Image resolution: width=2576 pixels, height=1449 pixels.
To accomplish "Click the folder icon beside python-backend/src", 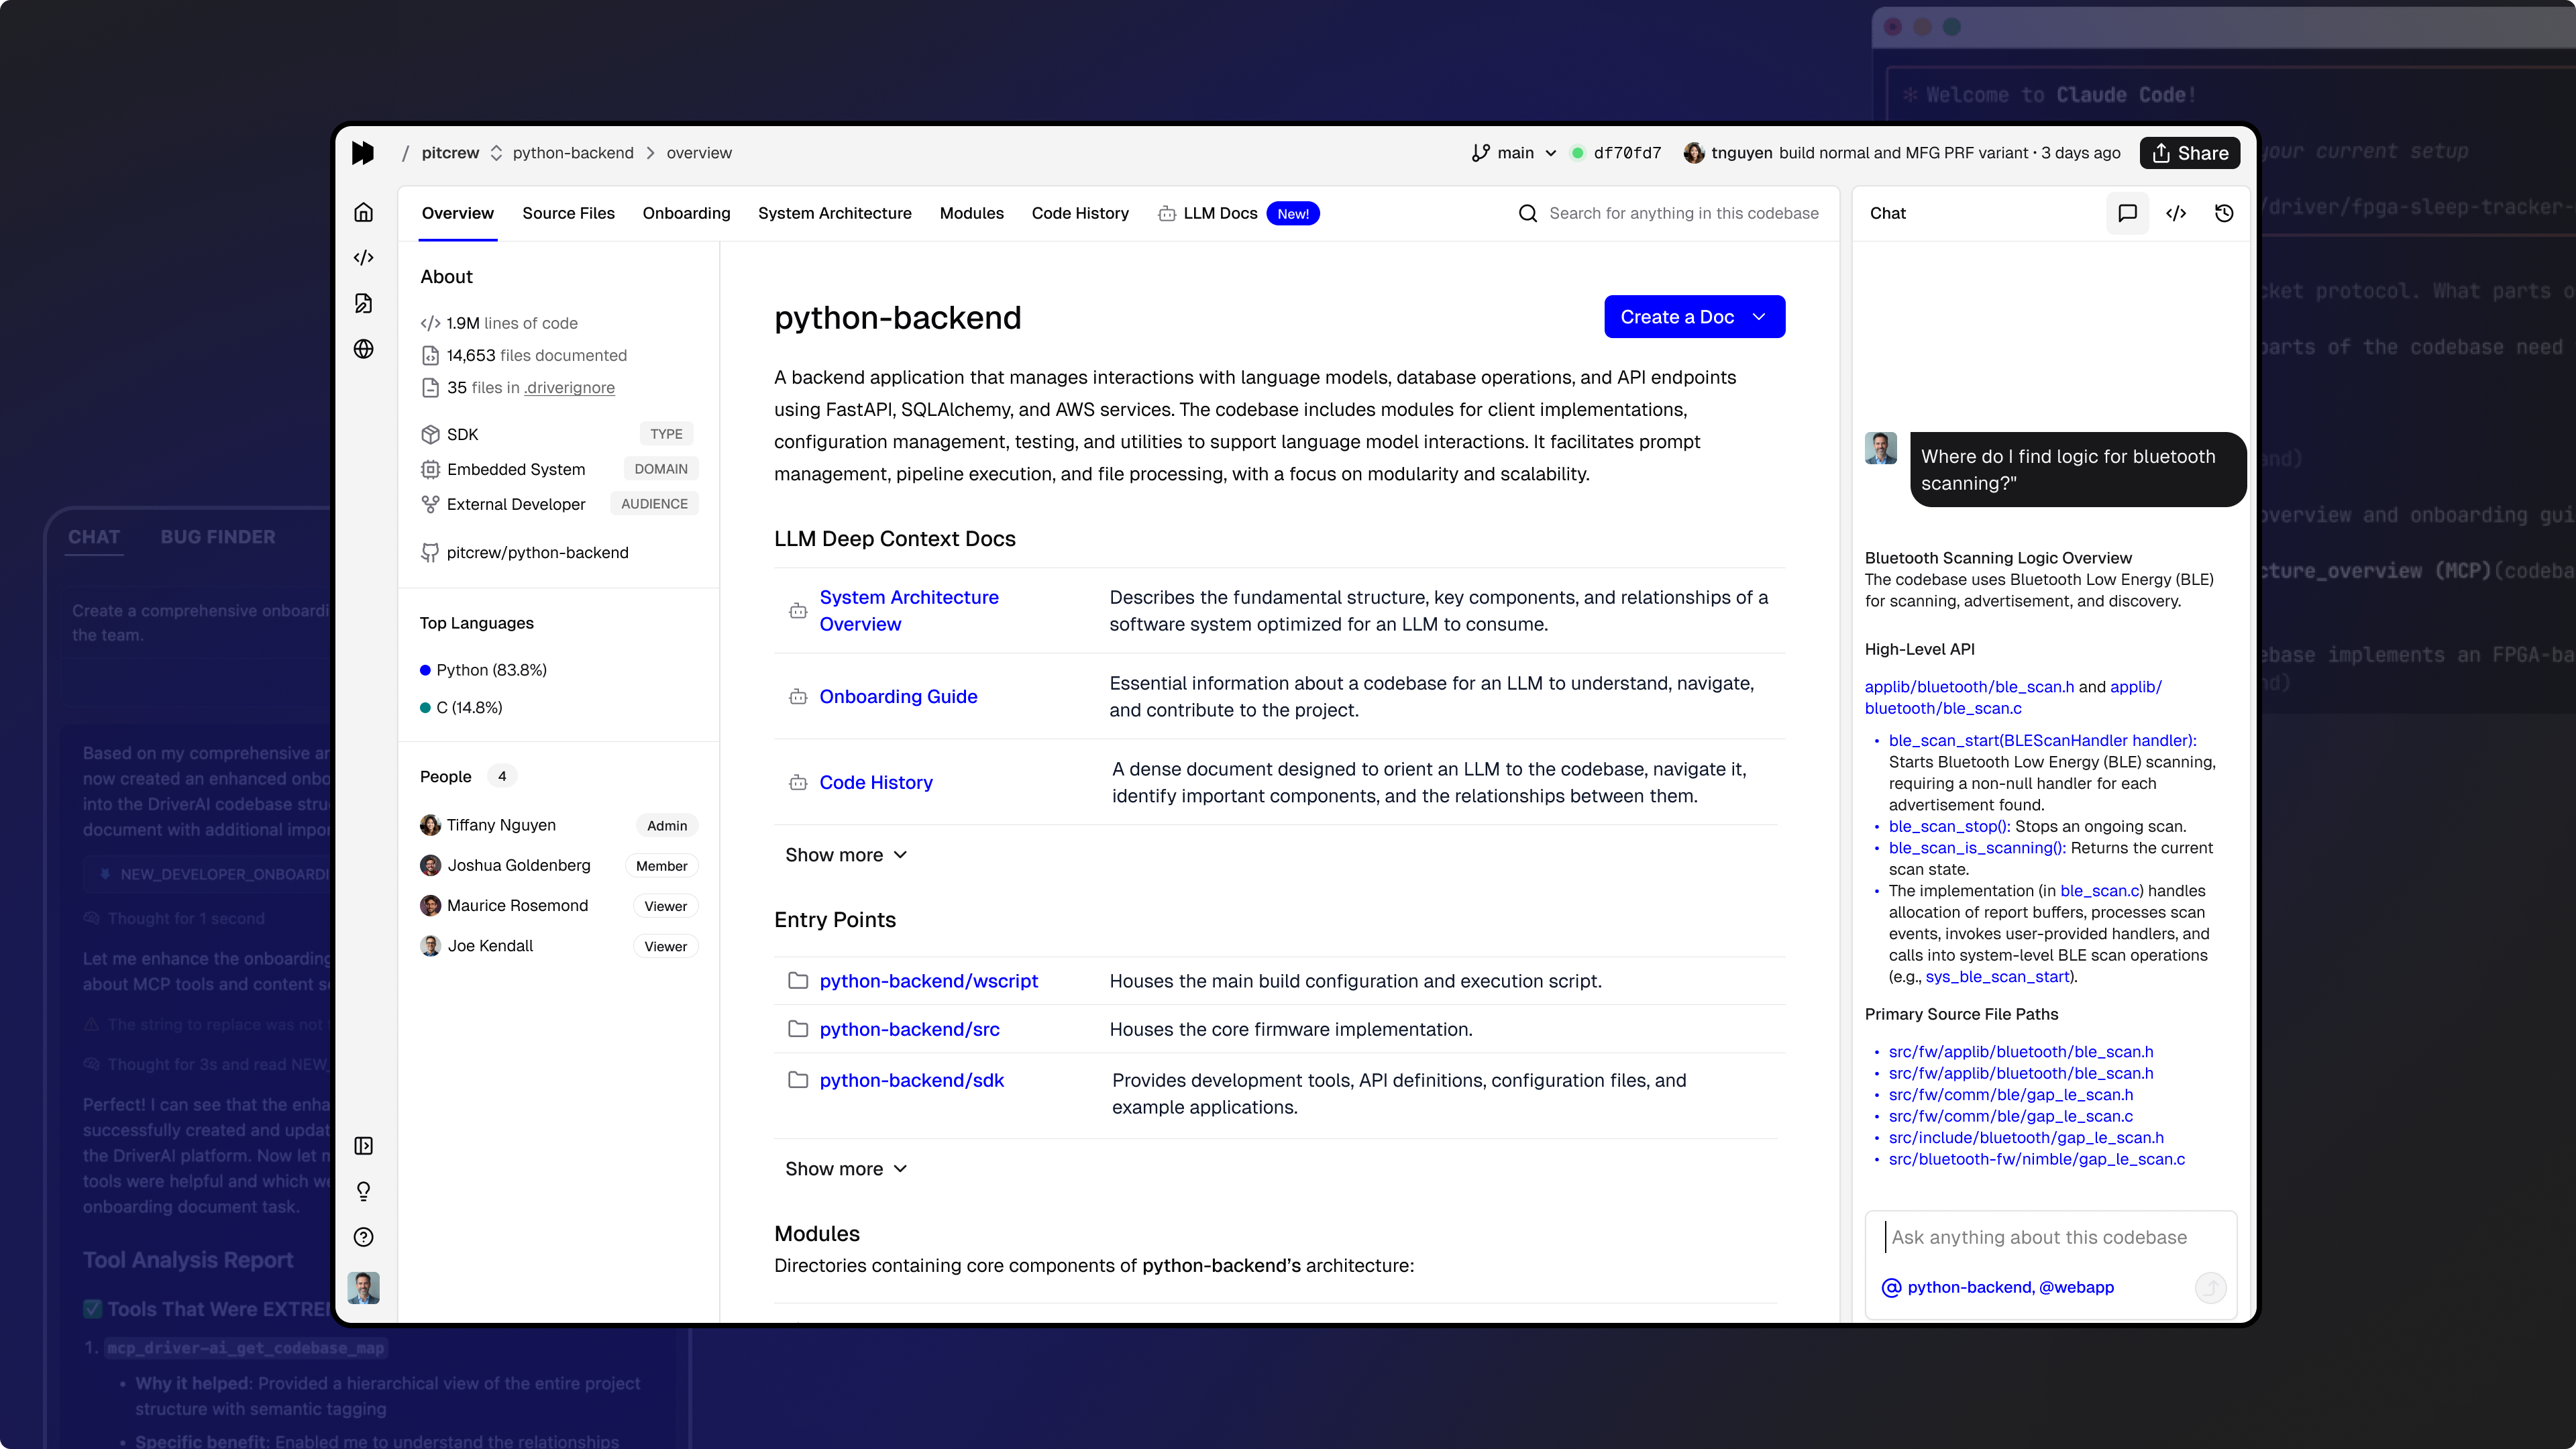I will 798,1029.
